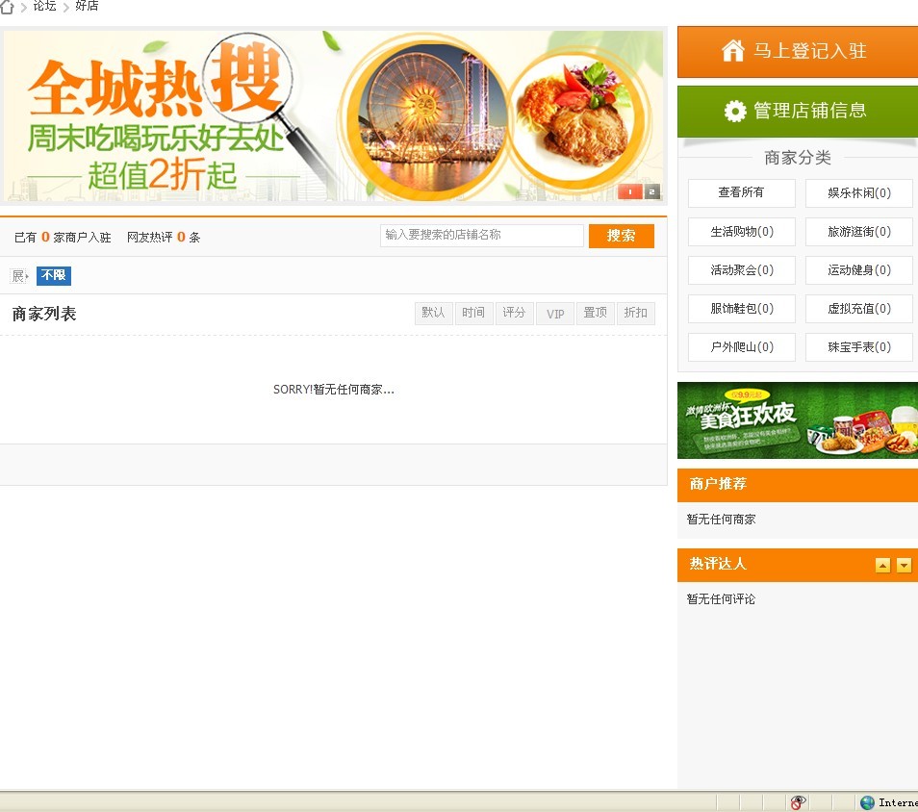Select 娱乐休闲(0) category
The image size is (918, 812).
pyautogui.click(x=859, y=193)
